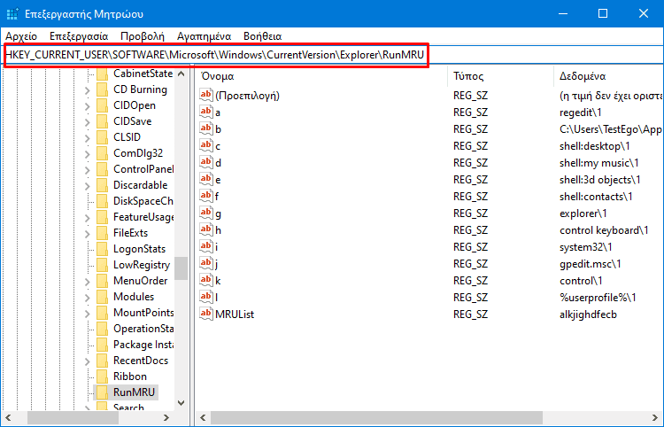The image size is (664, 427).
Task: Click the CLSID folder icon
Action: pyautogui.click(x=102, y=137)
